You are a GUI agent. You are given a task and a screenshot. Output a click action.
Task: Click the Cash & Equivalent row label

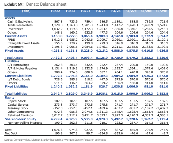pos(20,22)
